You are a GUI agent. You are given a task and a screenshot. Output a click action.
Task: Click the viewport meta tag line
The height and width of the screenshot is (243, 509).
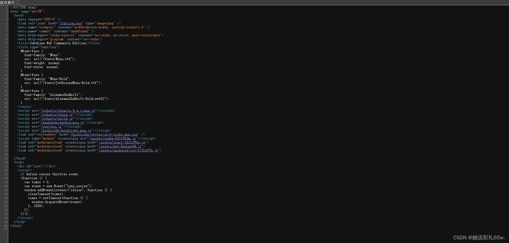[x=84, y=27]
